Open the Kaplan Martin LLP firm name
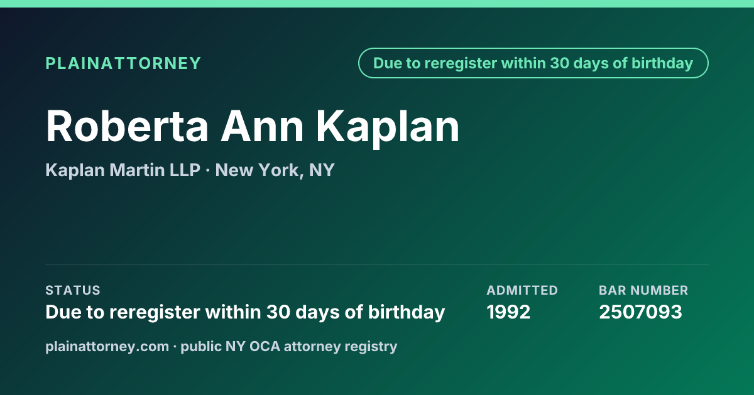This screenshot has width=754, height=395. pos(123,170)
